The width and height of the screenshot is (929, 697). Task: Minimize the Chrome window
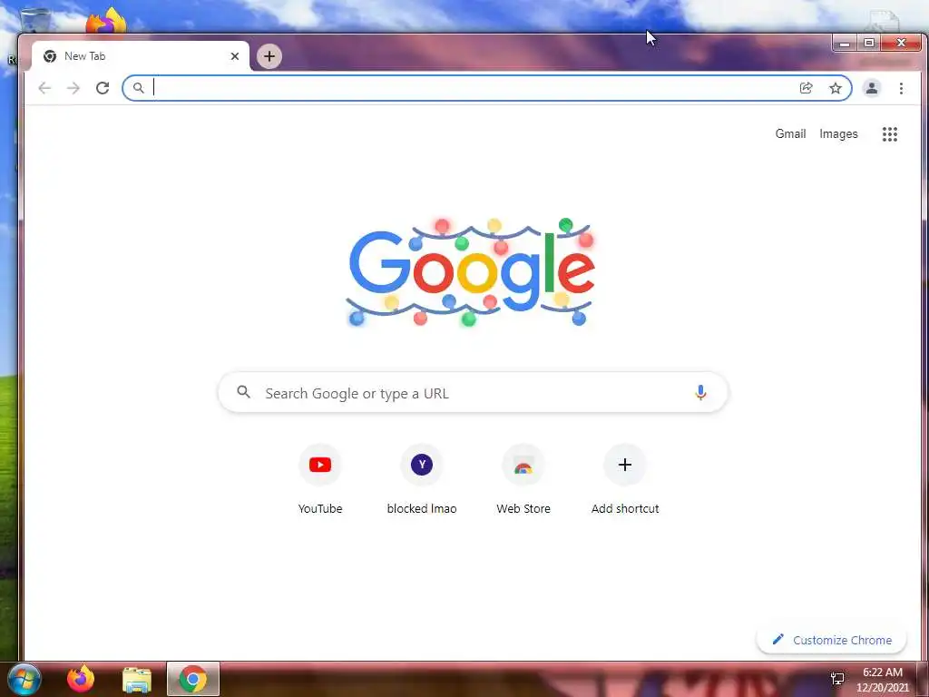[845, 43]
